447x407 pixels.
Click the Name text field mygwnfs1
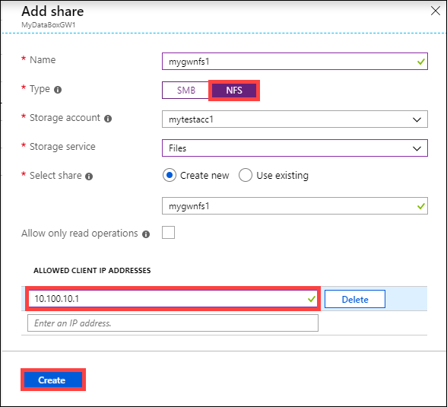coord(295,61)
